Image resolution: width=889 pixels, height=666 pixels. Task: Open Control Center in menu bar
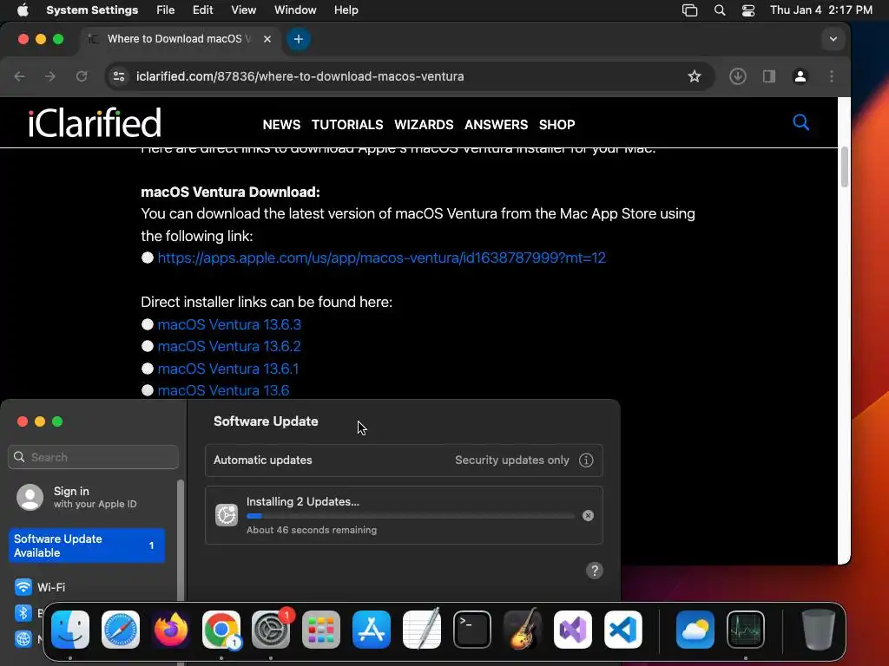(x=748, y=10)
